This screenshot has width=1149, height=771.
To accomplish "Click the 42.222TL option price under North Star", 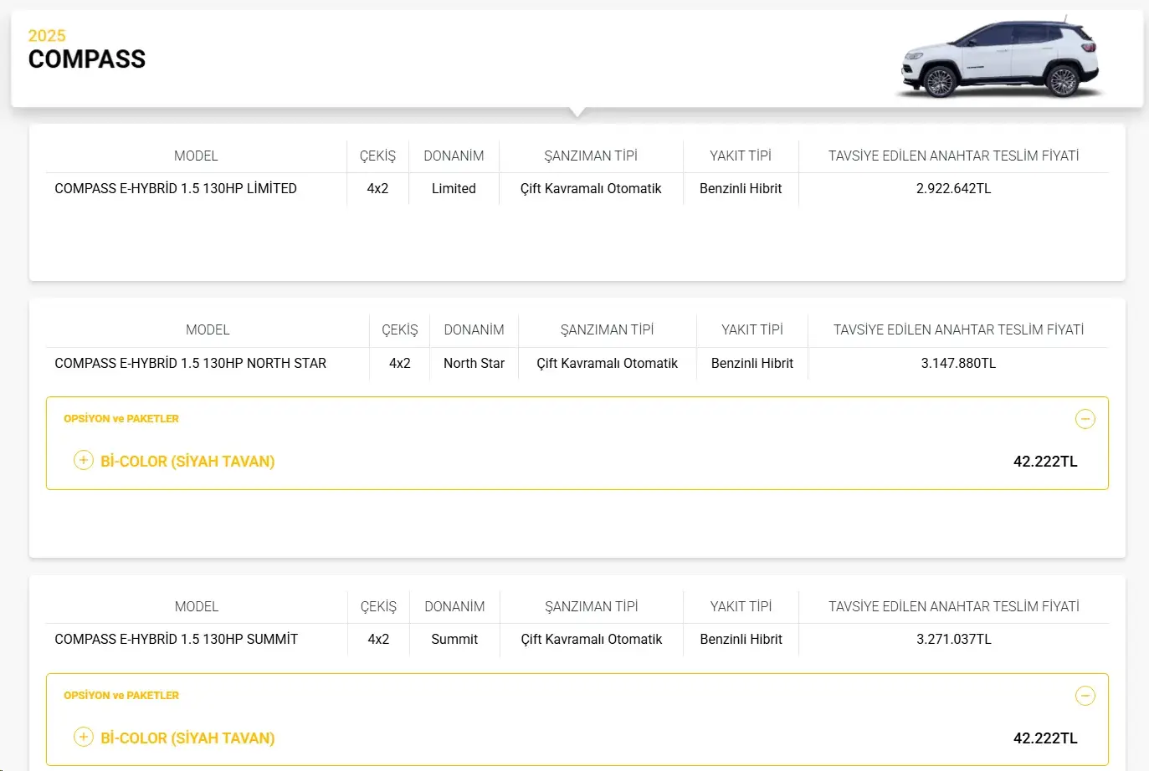I will pos(1045,462).
